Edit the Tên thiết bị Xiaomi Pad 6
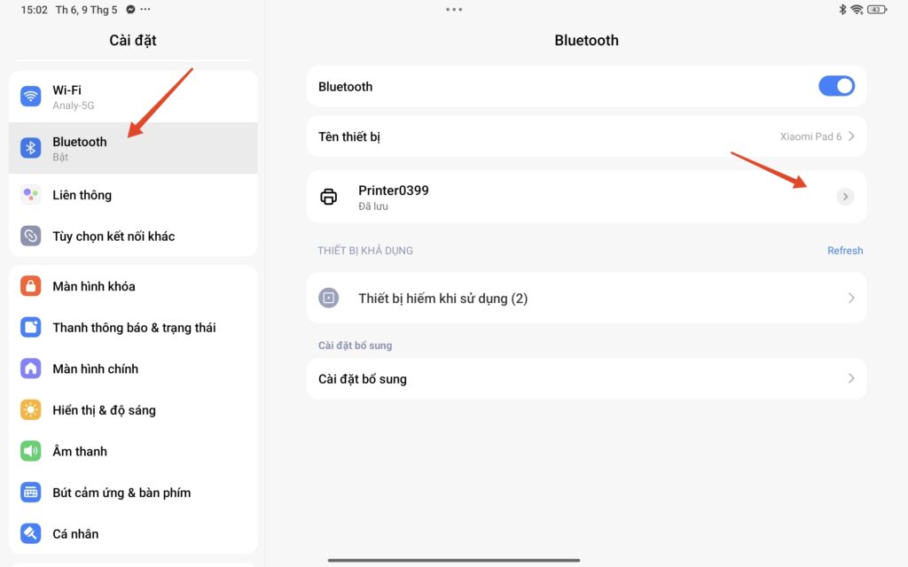This screenshot has width=908, height=567. [586, 136]
